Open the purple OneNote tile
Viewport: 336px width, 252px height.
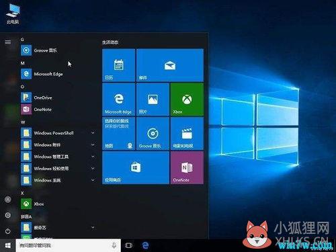(x=187, y=168)
